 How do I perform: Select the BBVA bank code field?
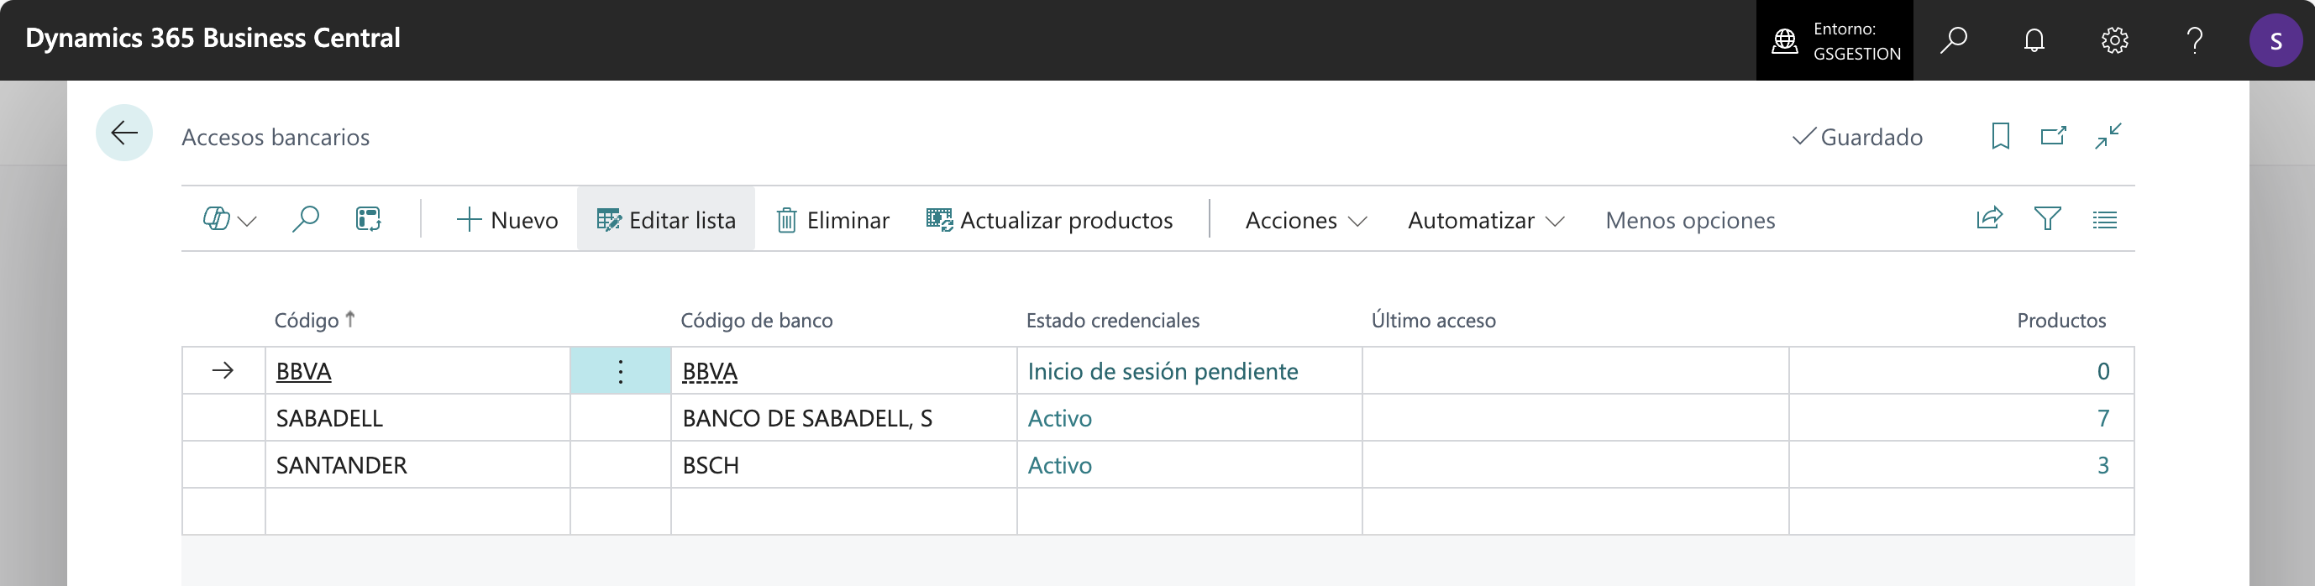[844, 371]
